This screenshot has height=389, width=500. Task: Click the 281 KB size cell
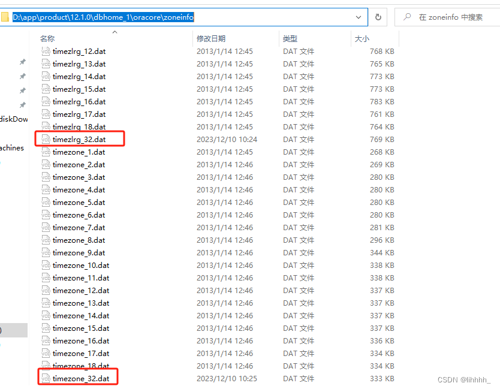pyautogui.click(x=382, y=228)
